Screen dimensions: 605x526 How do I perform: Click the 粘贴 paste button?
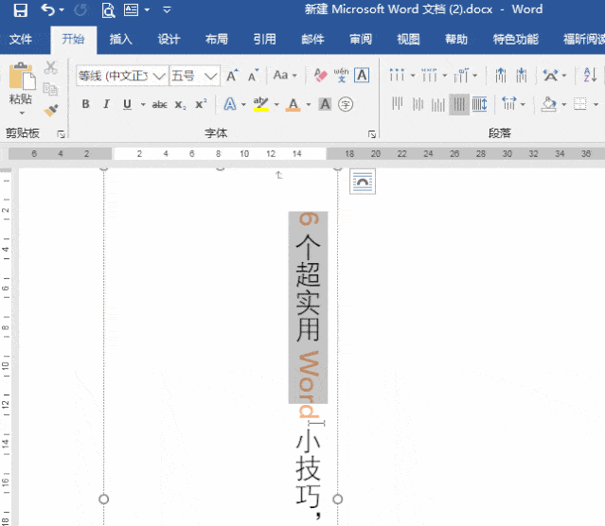(x=21, y=89)
